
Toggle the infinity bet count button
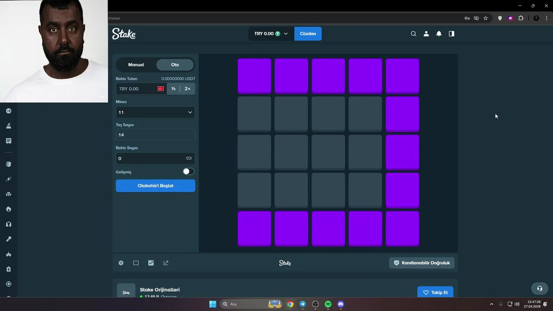[x=189, y=159]
